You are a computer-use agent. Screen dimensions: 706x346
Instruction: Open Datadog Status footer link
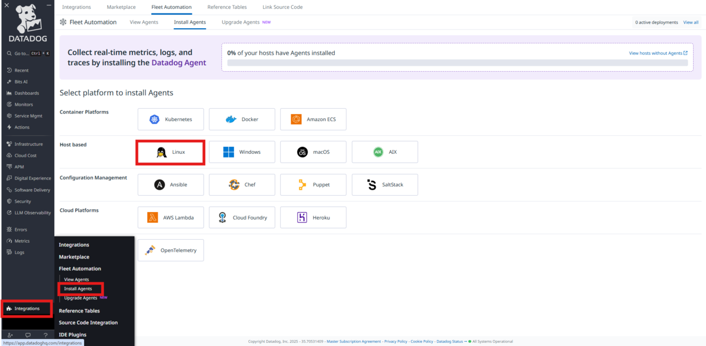[x=449, y=341]
